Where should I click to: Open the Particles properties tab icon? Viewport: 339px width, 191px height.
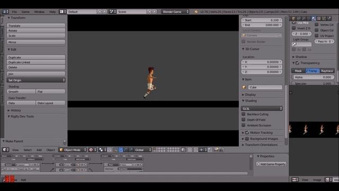click(324, 19)
